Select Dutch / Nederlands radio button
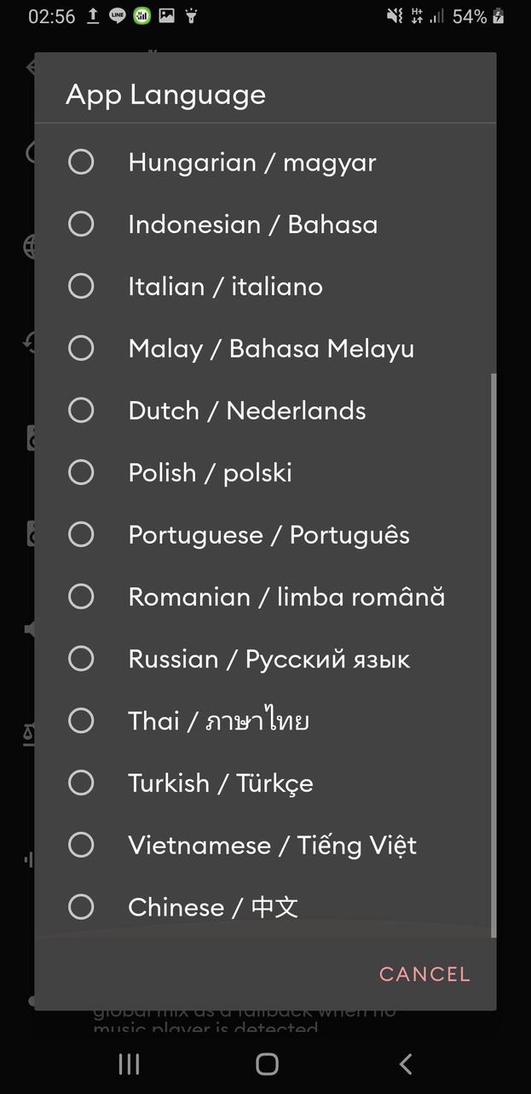This screenshot has height=1094, width=531. [81, 410]
